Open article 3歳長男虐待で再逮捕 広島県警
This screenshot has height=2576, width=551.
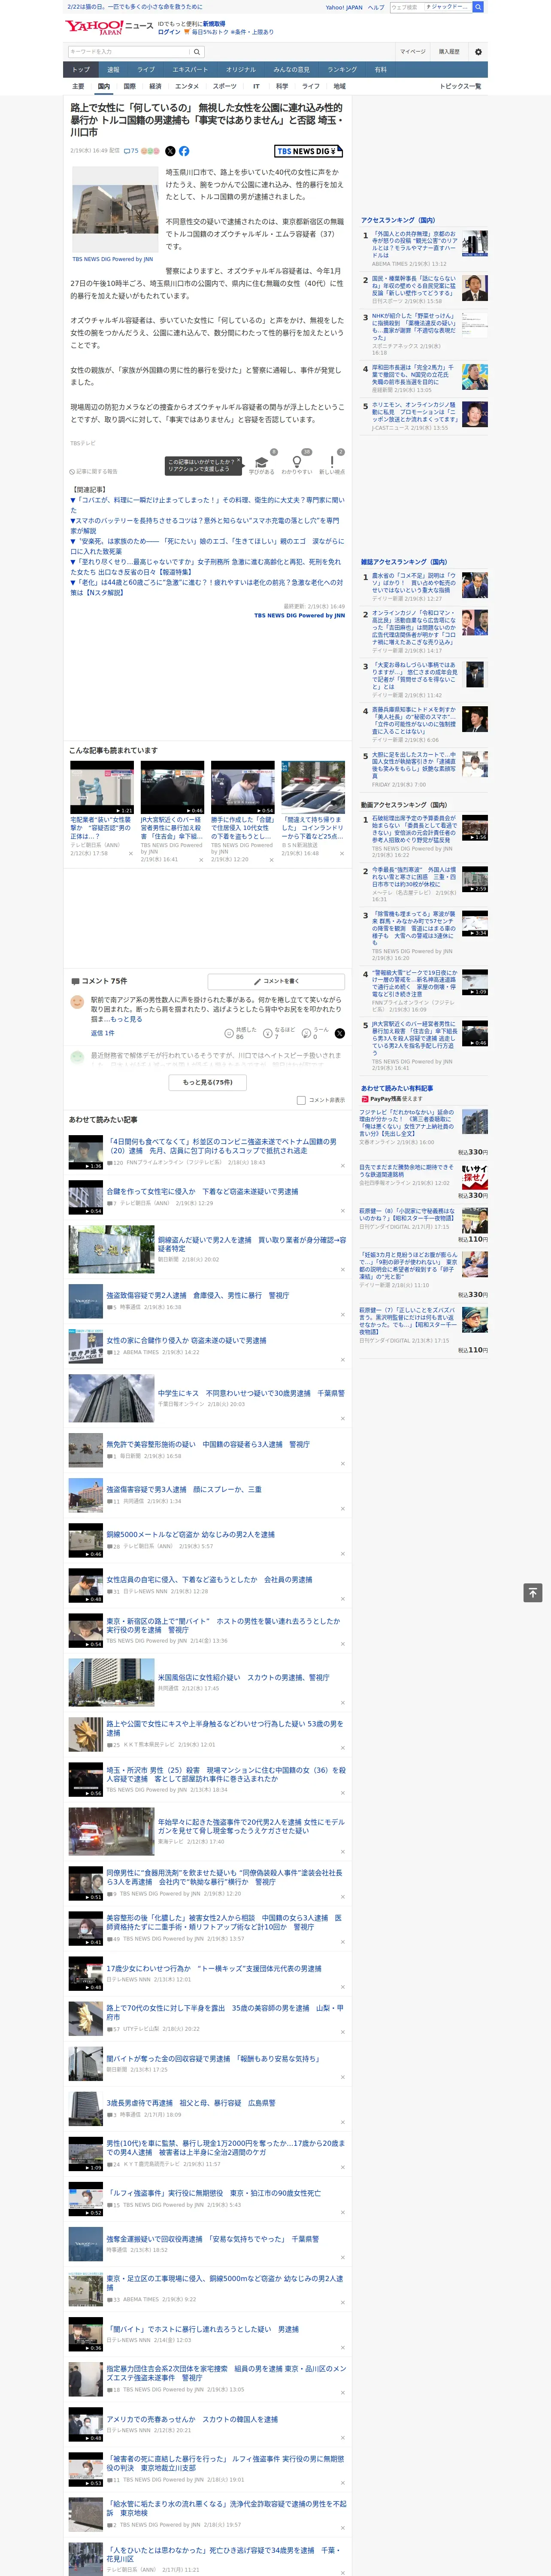pyautogui.click(x=191, y=2102)
